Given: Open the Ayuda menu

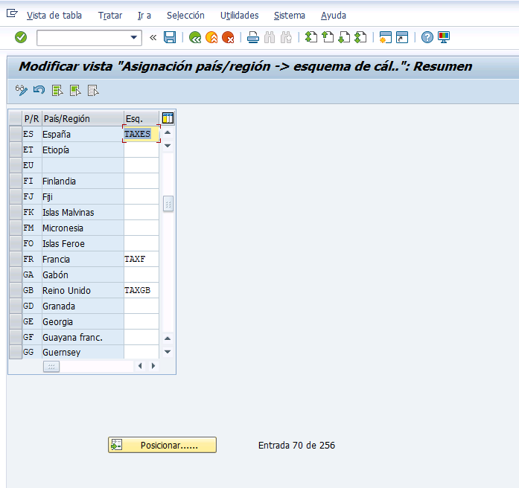Looking at the screenshot, I should [334, 16].
